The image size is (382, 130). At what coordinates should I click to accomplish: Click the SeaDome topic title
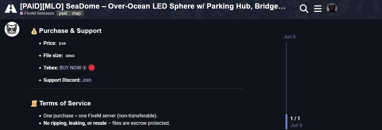point(153,6)
